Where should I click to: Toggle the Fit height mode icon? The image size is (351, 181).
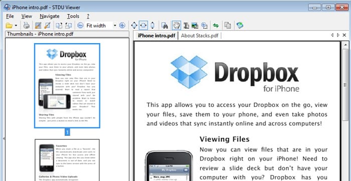point(152,26)
